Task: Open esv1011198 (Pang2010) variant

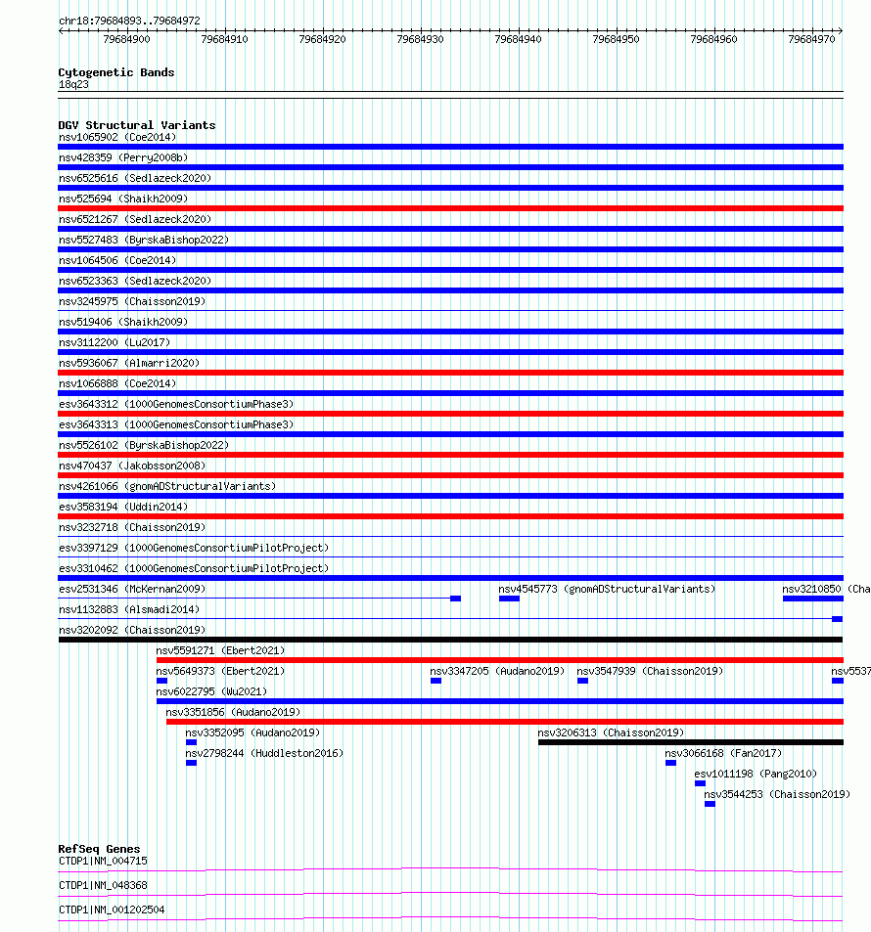Action: pyautogui.click(x=756, y=774)
